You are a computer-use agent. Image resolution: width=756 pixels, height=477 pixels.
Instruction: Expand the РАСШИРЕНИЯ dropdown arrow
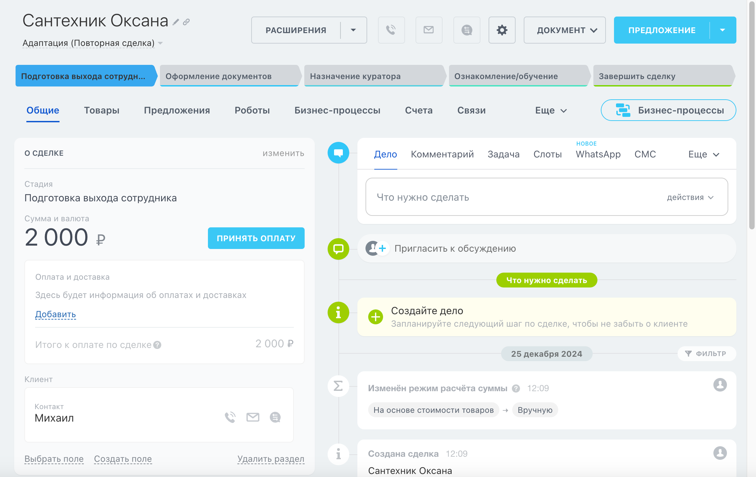point(353,30)
